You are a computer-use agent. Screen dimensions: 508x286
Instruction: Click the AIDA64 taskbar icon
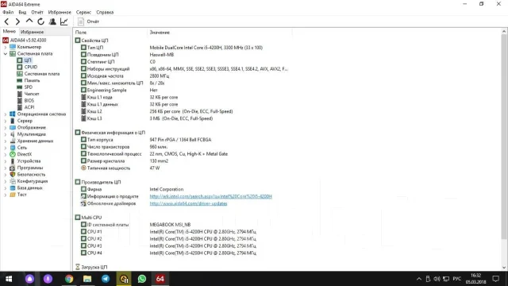point(160,279)
